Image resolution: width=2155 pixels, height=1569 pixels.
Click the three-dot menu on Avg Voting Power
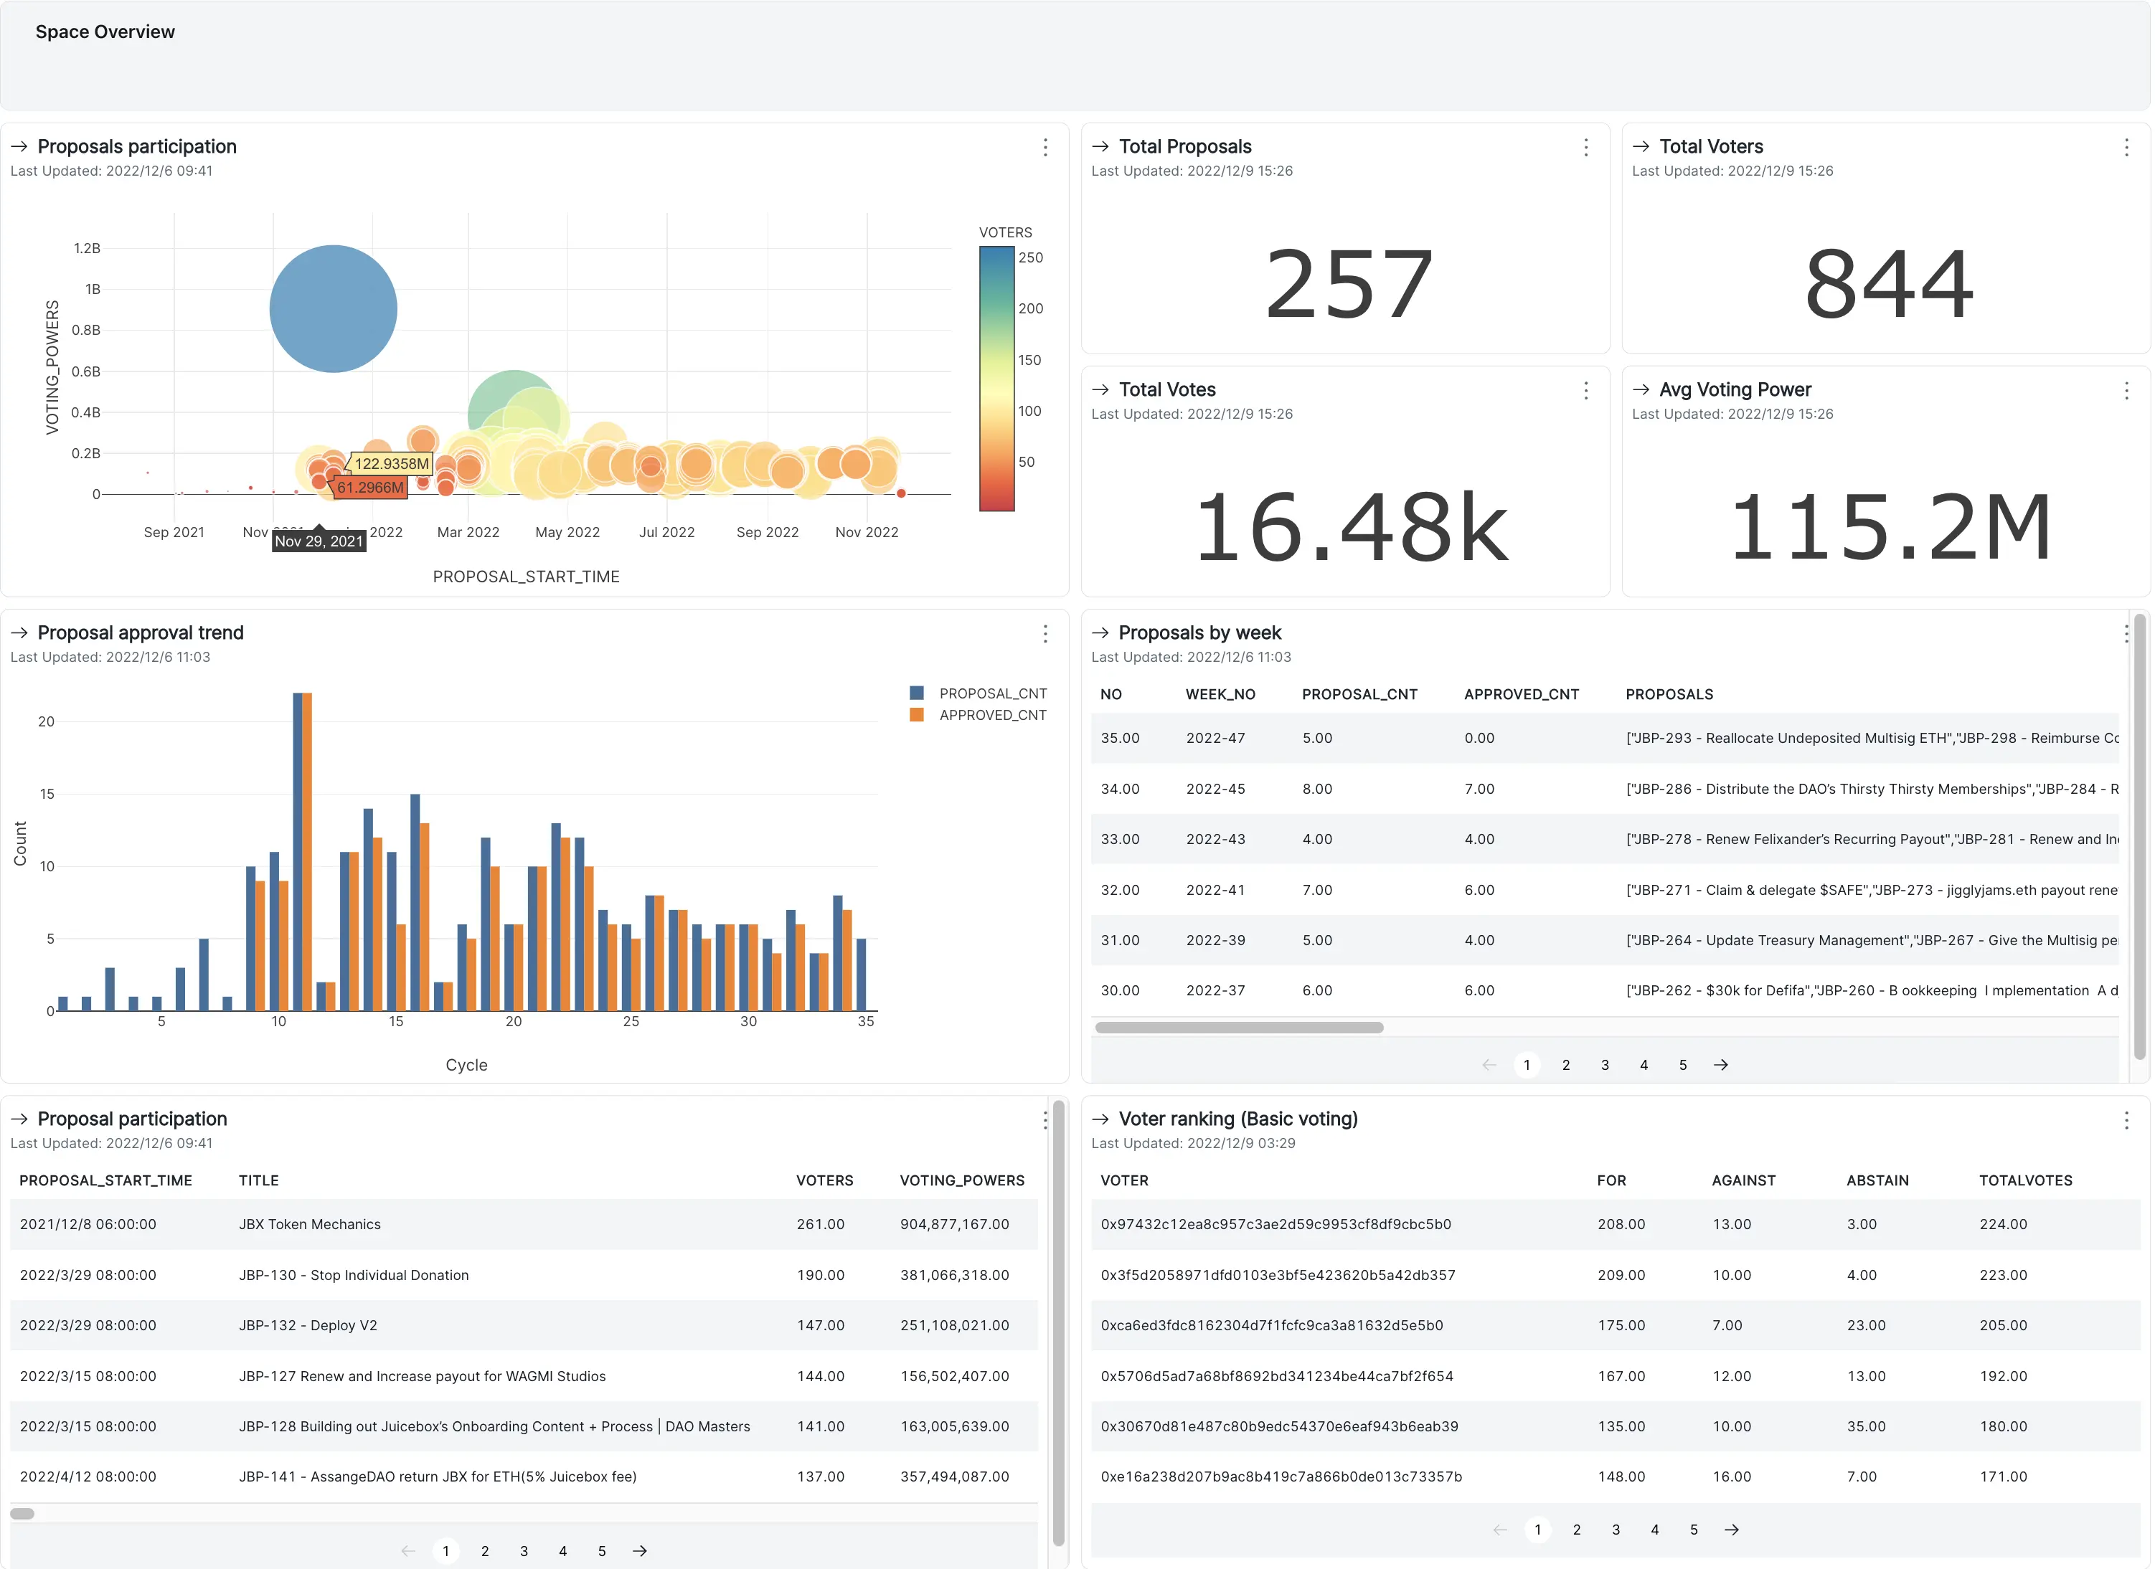(x=2126, y=390)
